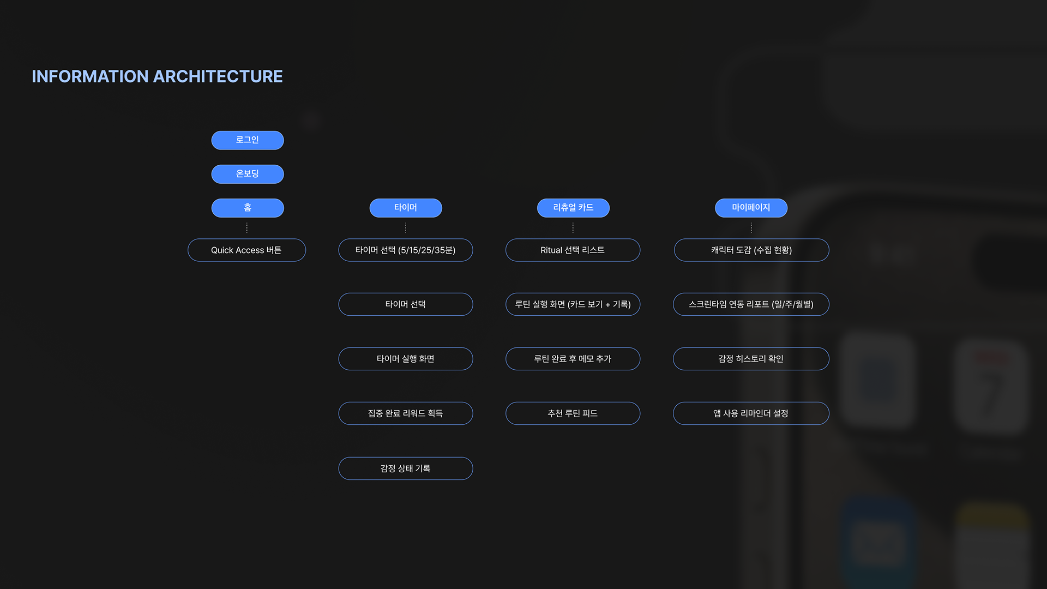Click the 마이페이지 header pill
This screenshot has width=1047, height=589.
(x=750, y=208)
